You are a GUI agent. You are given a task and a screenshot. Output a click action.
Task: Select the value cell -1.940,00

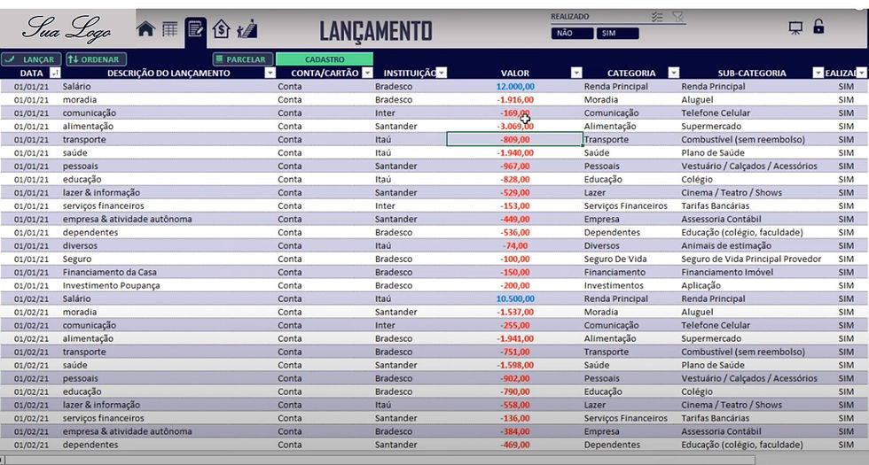(x=514, y=152)
